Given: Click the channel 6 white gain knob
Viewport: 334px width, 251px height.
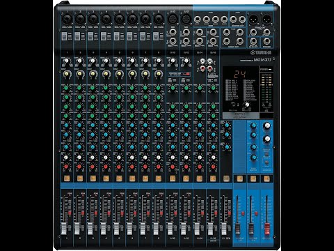Looking at the screenshot, I should point(132,61).
